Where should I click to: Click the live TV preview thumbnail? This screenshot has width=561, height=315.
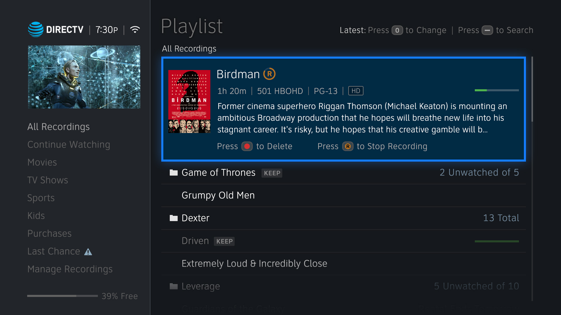coord(84,77)
